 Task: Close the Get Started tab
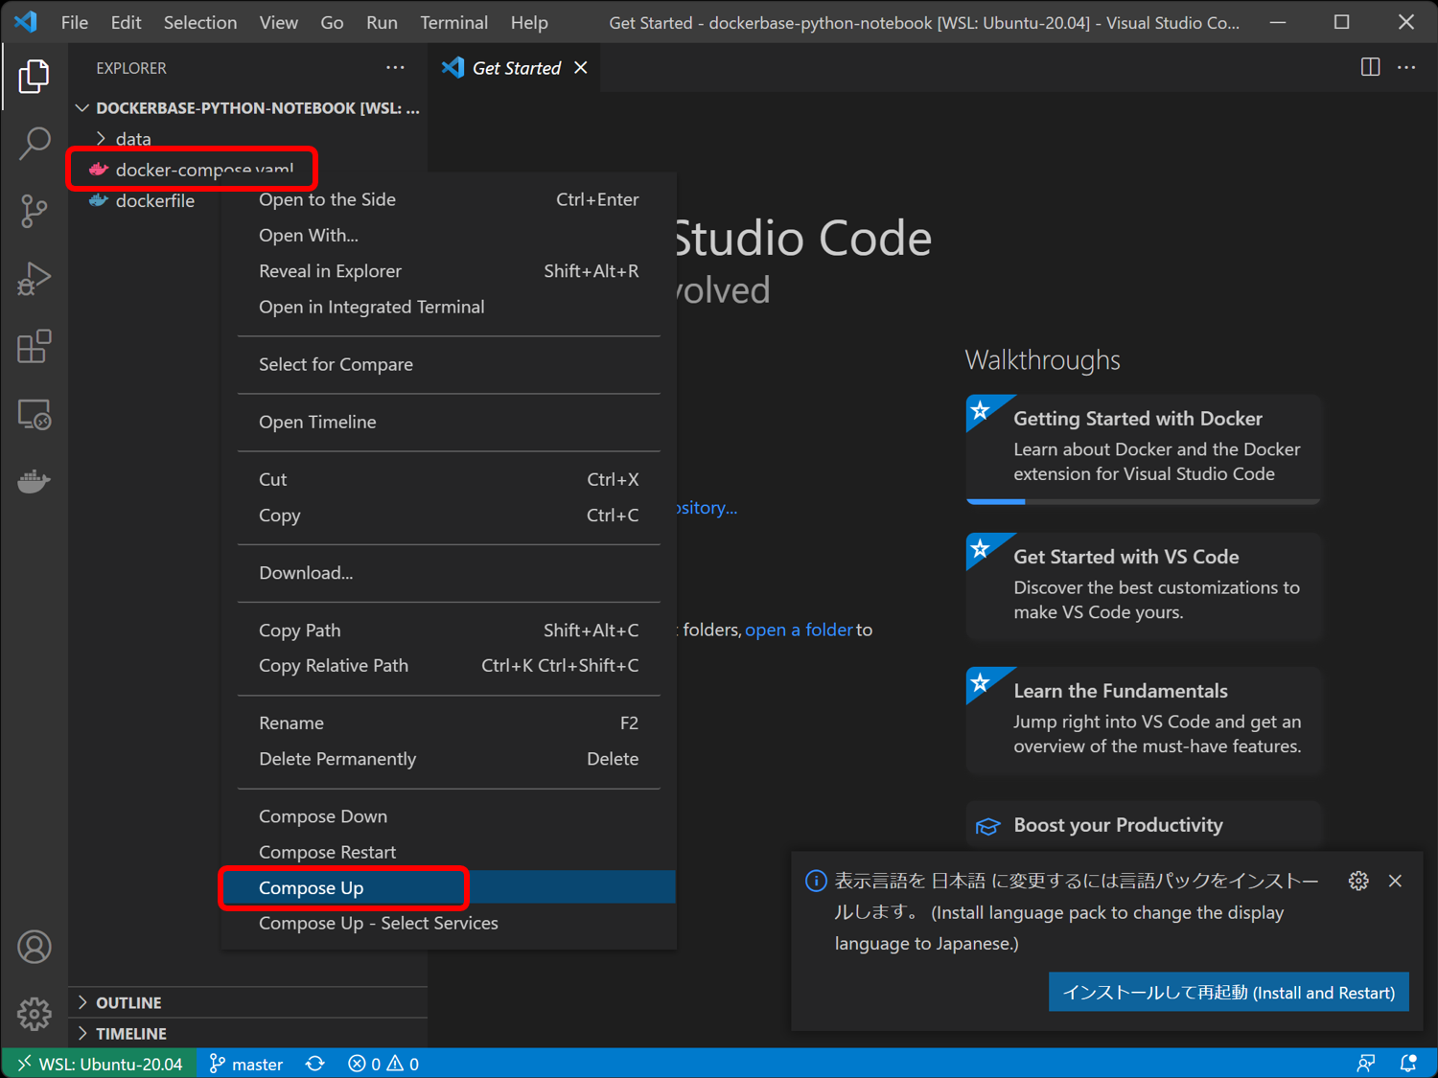click(x=581, y=68)
